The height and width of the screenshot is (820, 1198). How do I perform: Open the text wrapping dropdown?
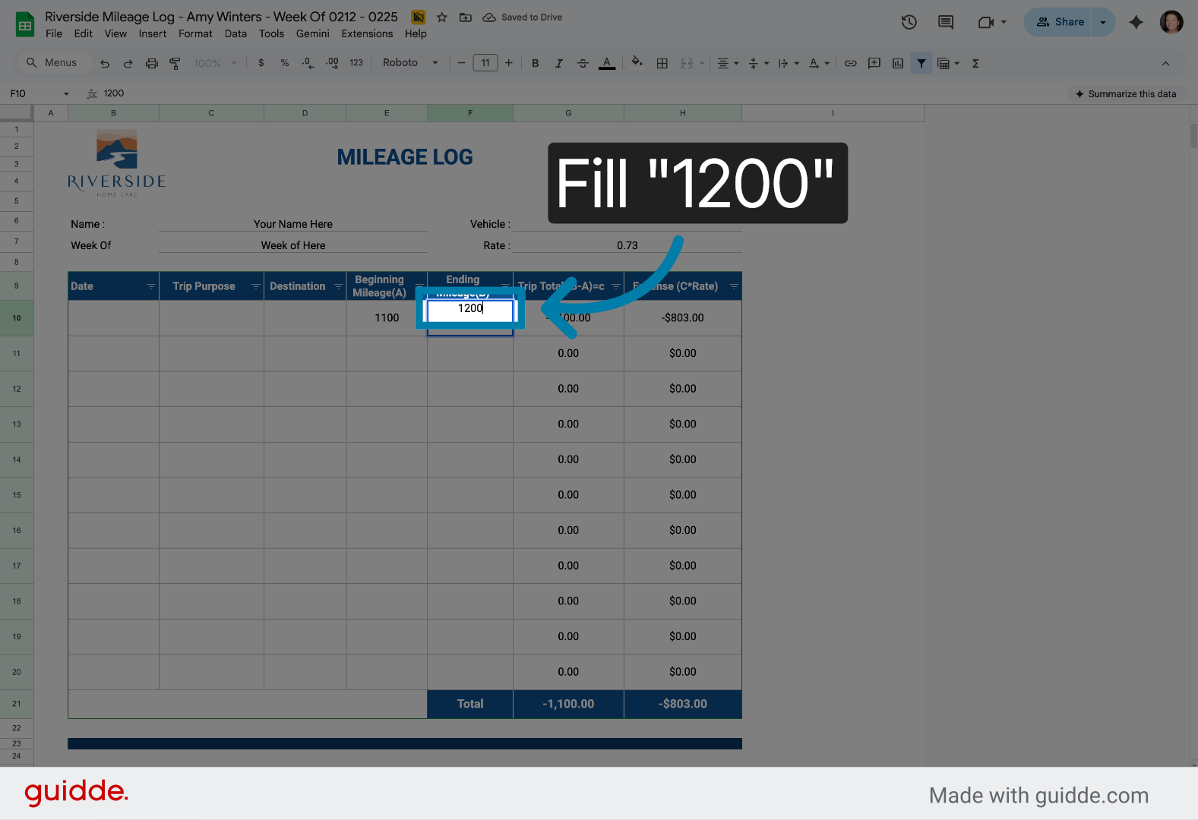(789, 64)
